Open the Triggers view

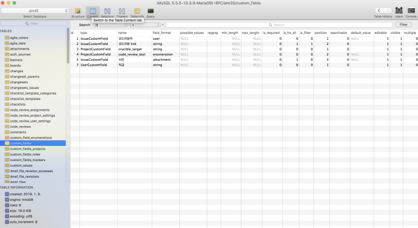coord(122,13)
